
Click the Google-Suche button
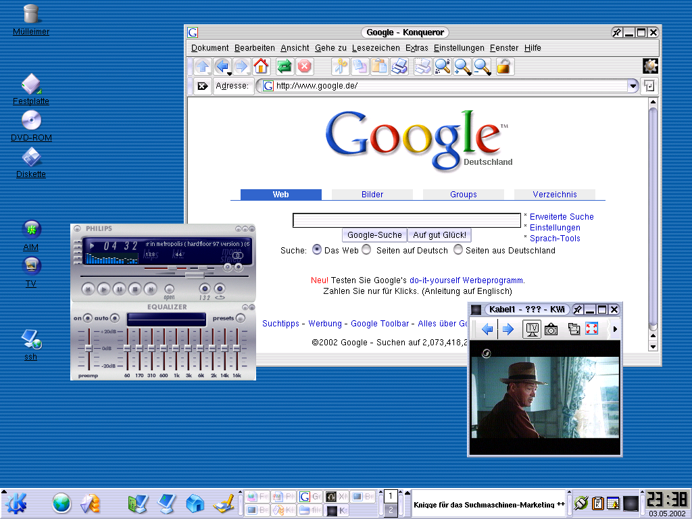click(x=374, y=234)
